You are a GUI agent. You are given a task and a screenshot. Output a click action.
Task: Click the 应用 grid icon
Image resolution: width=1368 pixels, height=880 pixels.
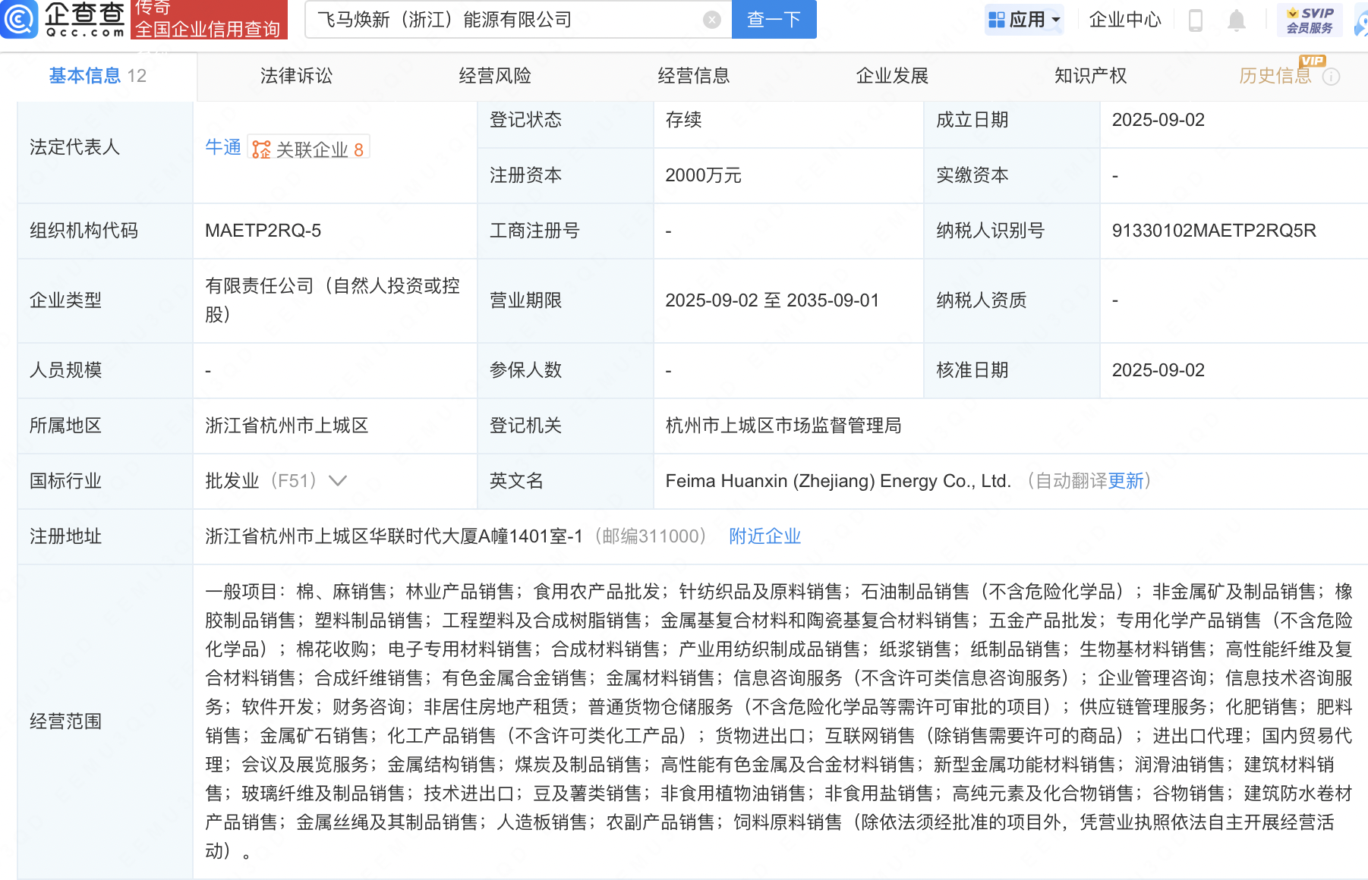coord(996,20)
